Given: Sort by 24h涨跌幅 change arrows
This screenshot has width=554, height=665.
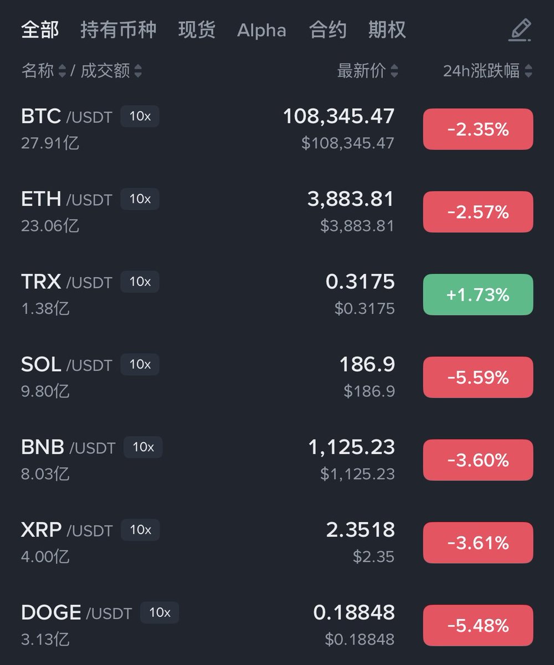Looking at the screenshot, I should 528,71.
